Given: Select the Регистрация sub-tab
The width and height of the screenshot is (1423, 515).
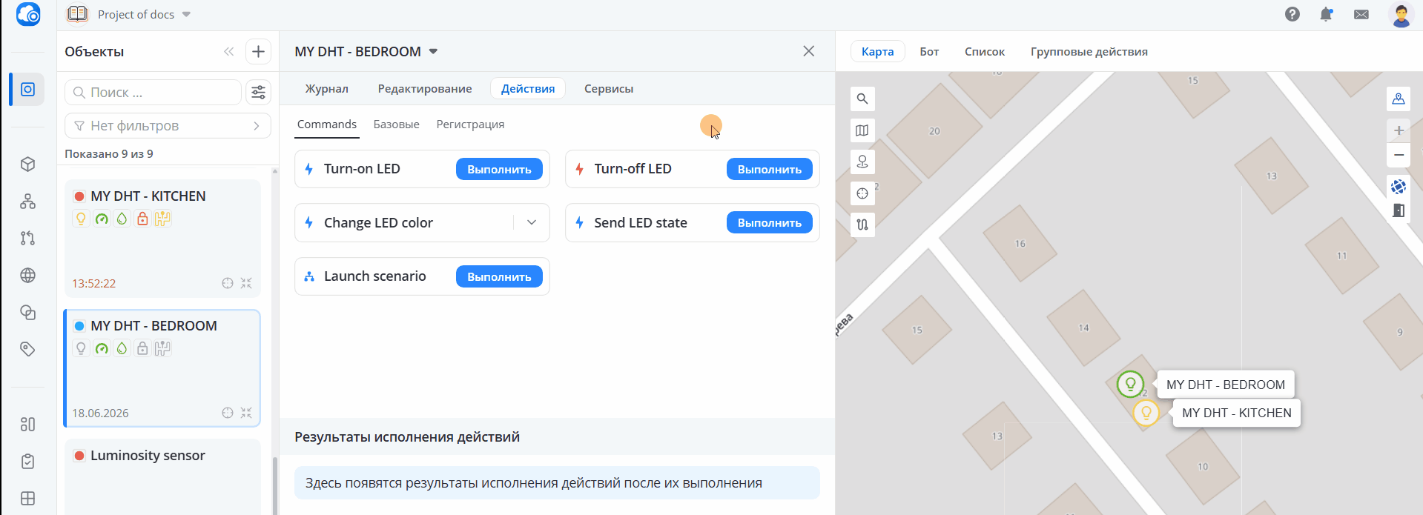Looking at the screenshot, I should [x=470, y=124].
